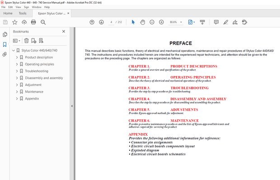Screen dimensions: 280x180
Task: Open the Fill and Sign tool
Action: coord(235,22)
